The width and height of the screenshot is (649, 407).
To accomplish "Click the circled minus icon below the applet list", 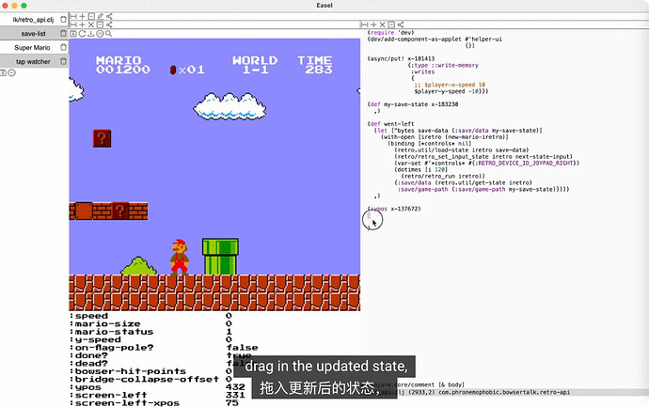I will click(12, 73).
